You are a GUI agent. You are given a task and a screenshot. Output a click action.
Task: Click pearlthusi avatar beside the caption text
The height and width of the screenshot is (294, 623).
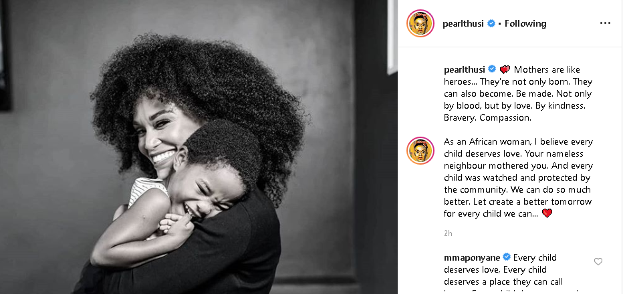point(420,151)
